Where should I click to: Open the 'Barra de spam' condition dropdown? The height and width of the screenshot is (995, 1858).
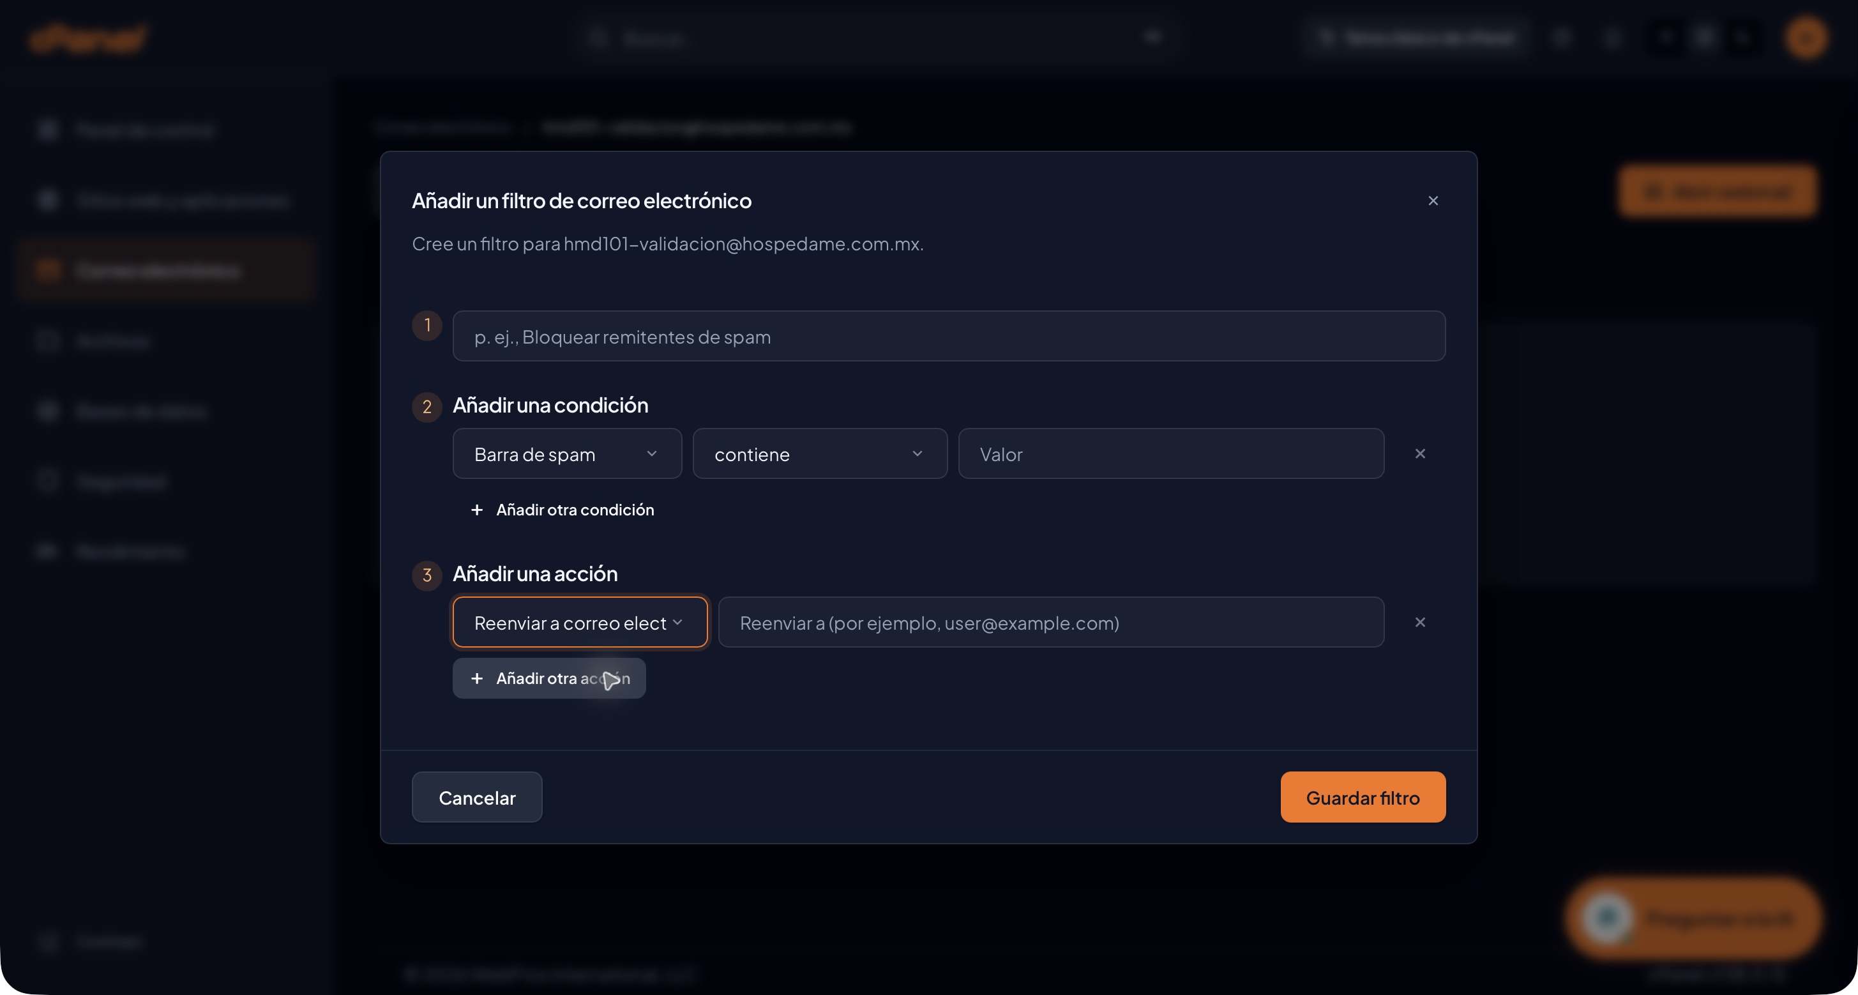point(567,454)
